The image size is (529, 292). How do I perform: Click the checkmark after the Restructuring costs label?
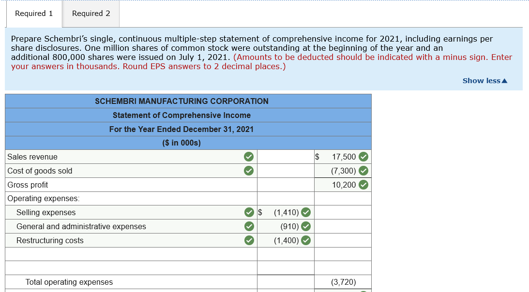[x=249, y=240]
